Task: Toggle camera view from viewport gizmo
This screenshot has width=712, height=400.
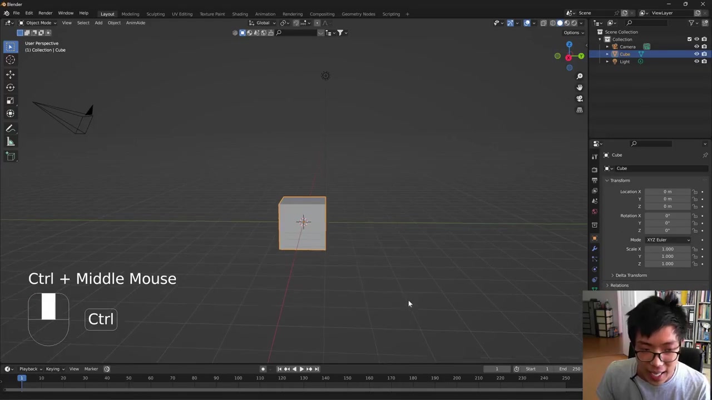Action: pos(579,99)
